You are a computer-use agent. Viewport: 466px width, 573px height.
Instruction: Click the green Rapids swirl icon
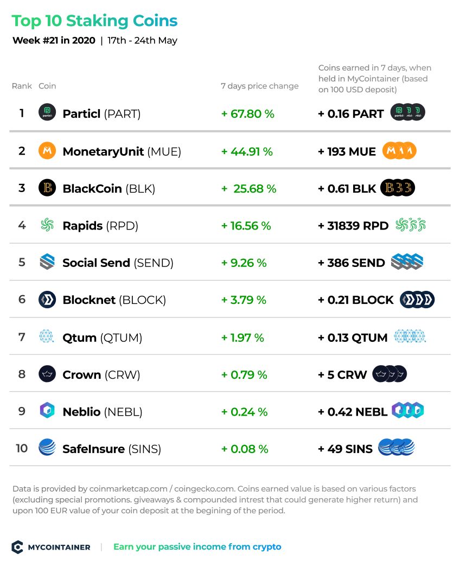47,225
